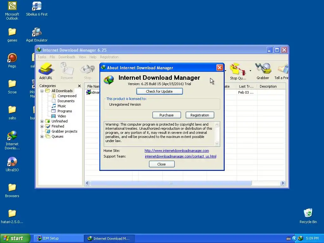The image size is (324, 243).
Task: Expand the Unfinished category
Action: (42, 121)
